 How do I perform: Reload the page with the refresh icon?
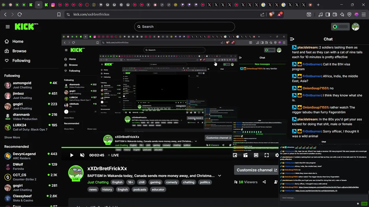20,14
